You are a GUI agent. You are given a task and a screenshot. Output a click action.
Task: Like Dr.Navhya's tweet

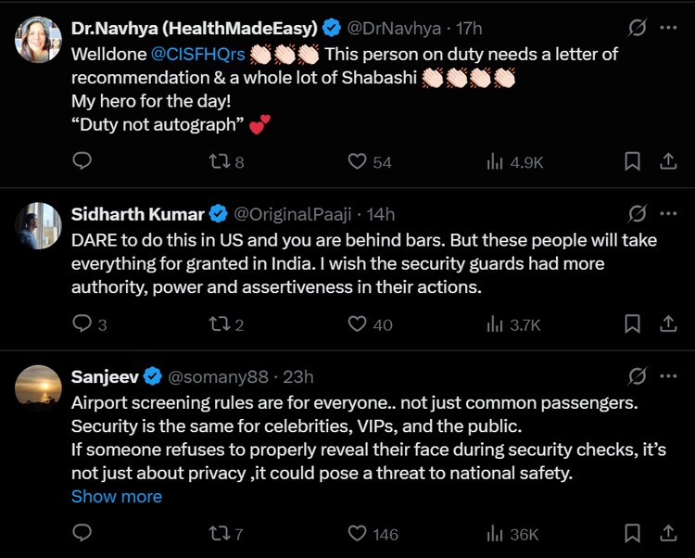tap(358, 161)
